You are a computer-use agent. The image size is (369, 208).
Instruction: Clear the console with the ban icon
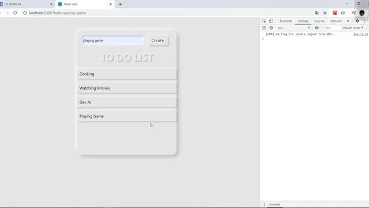coord(271,28)
